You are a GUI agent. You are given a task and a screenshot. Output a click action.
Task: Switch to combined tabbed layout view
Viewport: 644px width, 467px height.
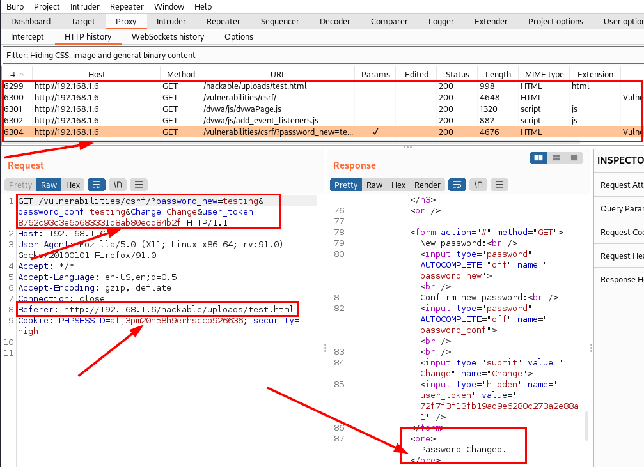pyautogui.click(x=574, y=158)
